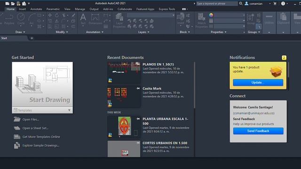
Task: Select the Scale tool in Modify panel
Action: click(x=57, y=26)
